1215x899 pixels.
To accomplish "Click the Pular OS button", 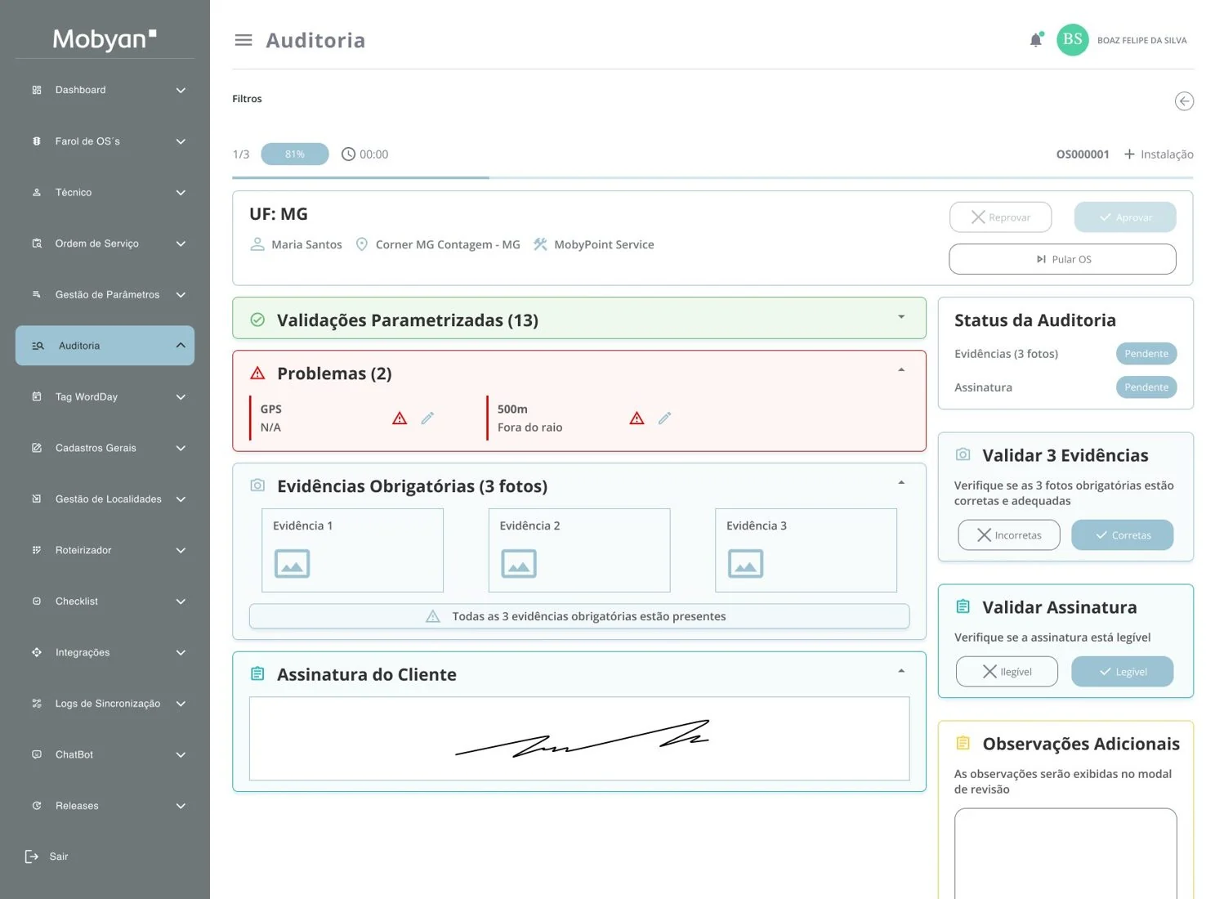I will (1062, 259).
